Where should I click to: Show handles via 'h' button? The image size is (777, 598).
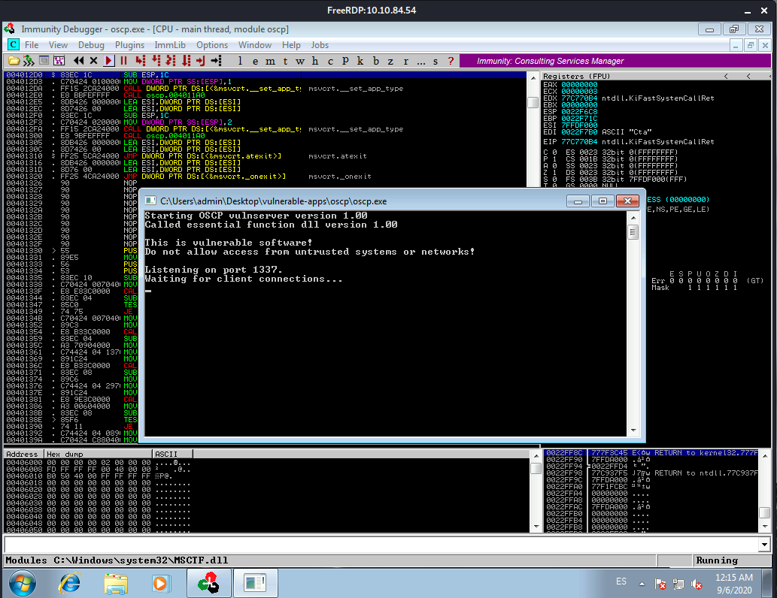pyautogui.click(x=315, y=61)
